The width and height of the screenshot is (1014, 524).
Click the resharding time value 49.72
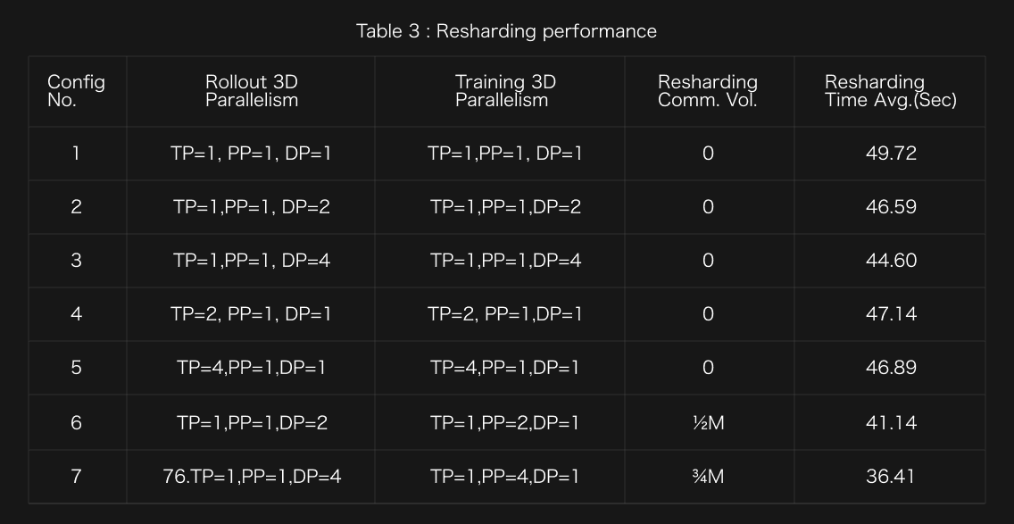coord(891,154)
